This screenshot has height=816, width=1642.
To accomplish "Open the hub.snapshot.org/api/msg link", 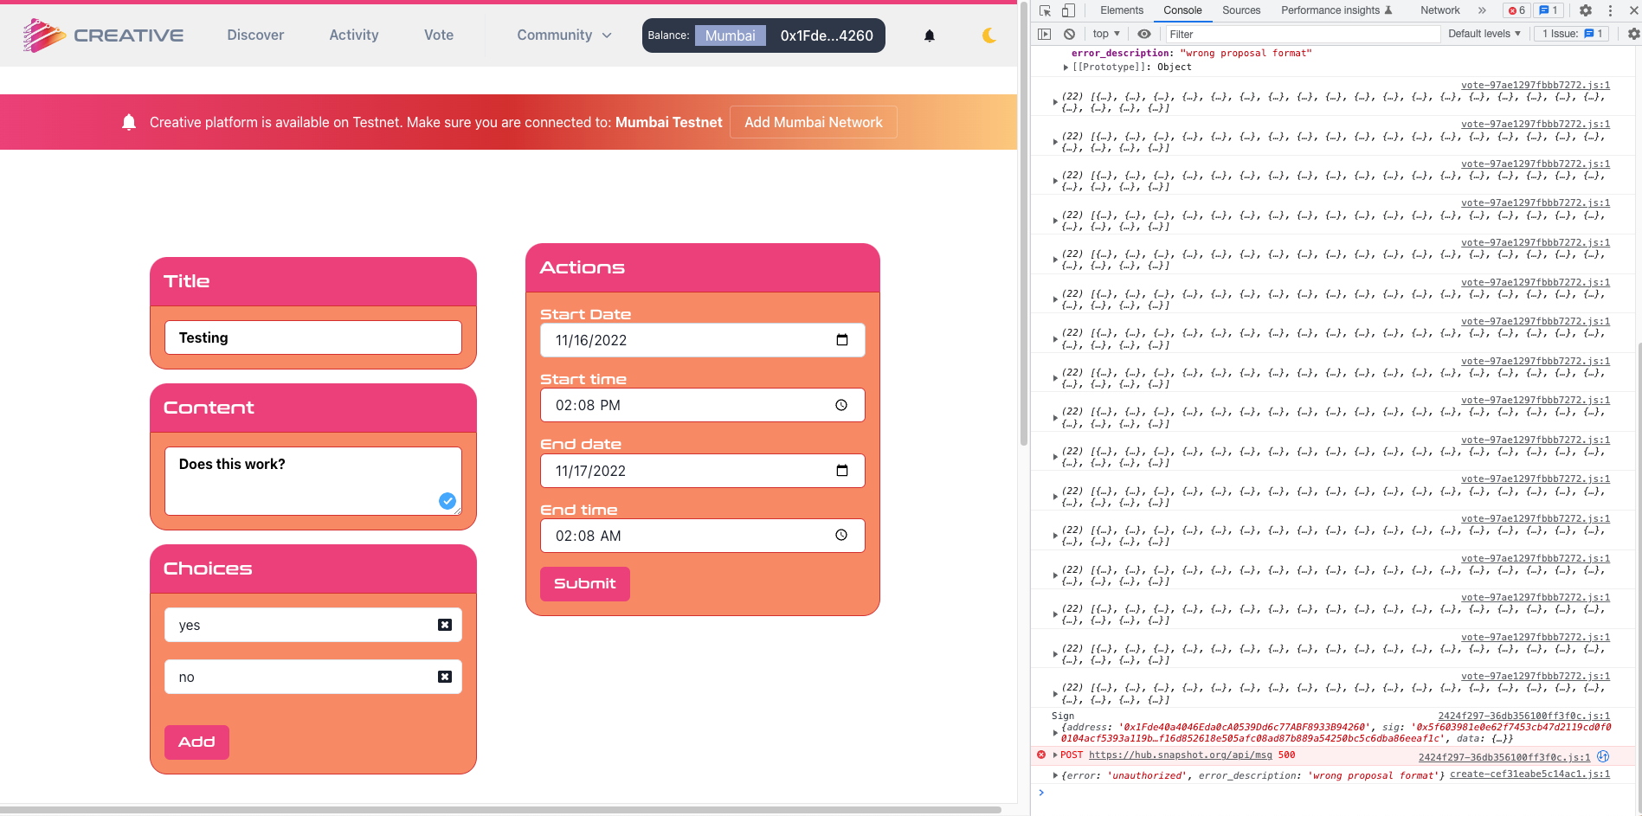I will [x=1181, y=755].
